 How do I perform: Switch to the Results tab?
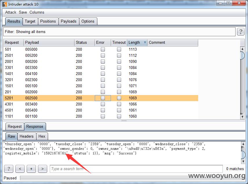(14, 21)
